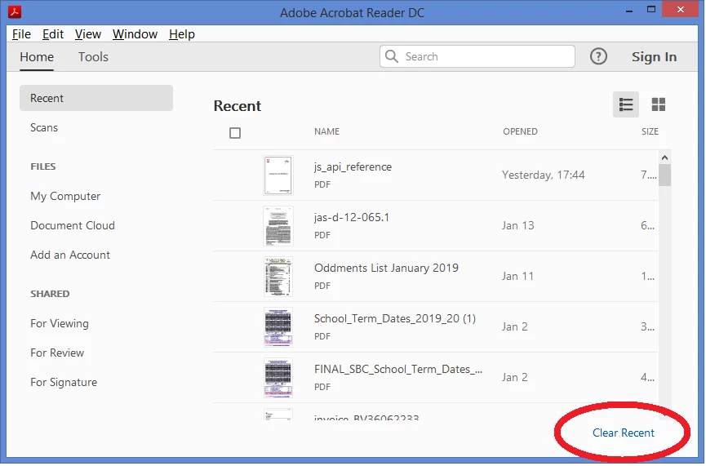Minimize the Acrobat Reader window
This screenshot has height=466, width=706.
[x=629, y=10]
